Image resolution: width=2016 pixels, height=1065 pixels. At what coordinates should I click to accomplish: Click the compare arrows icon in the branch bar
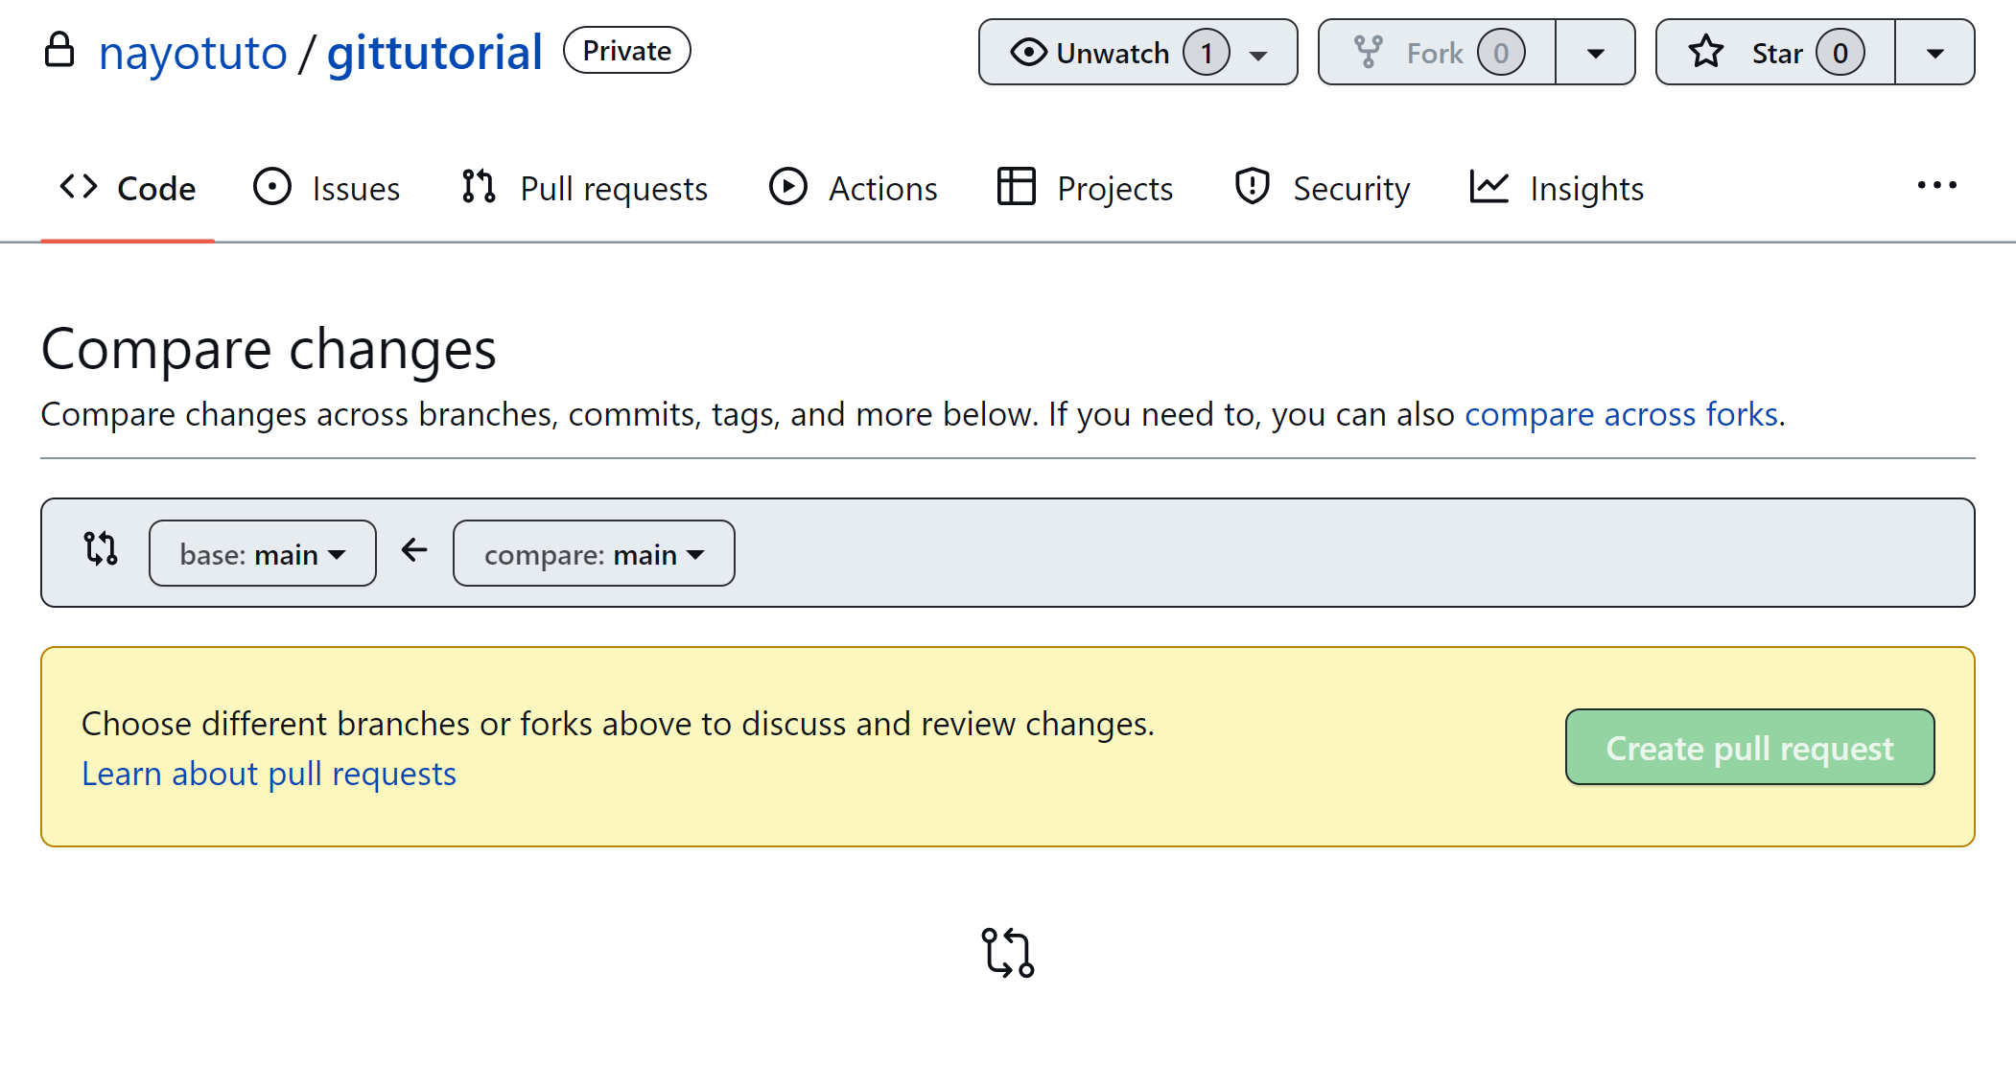101,549
